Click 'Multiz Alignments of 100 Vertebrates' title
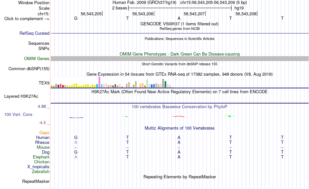The height and width of the screenshot is (189, 309). point(180,128)
